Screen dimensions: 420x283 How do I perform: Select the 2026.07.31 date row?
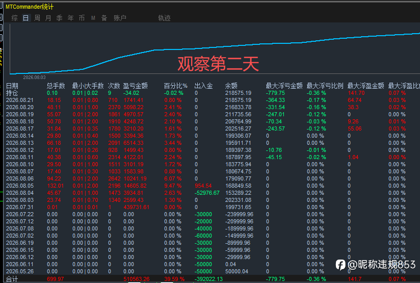pyautogui.click(x=20, y=207)
